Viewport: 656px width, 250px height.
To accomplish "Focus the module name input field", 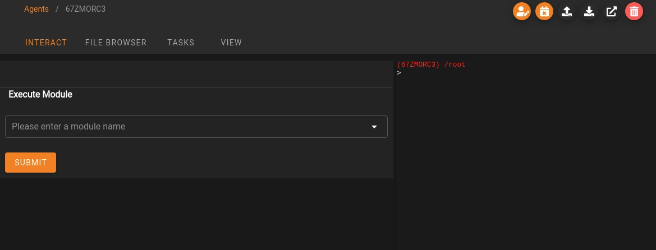I will (185, 127).
